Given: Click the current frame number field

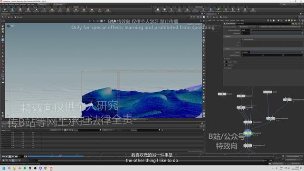Looking at the screenshot, I should (20, 156).
